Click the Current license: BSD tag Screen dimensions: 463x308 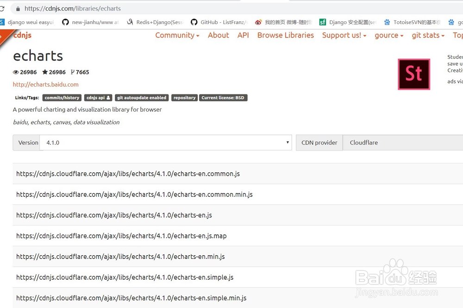(x=223, y=98)
